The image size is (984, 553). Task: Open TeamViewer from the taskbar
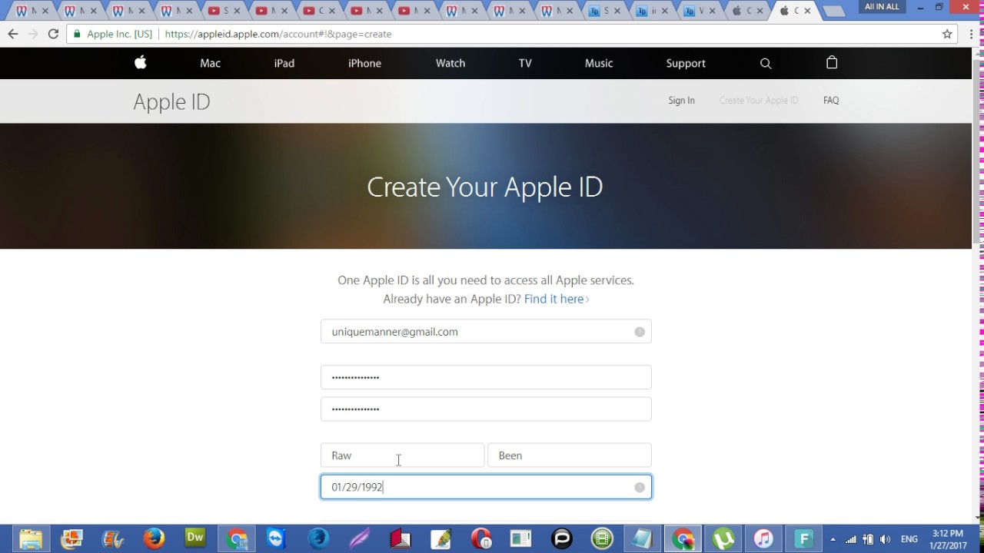click(276, 538)
